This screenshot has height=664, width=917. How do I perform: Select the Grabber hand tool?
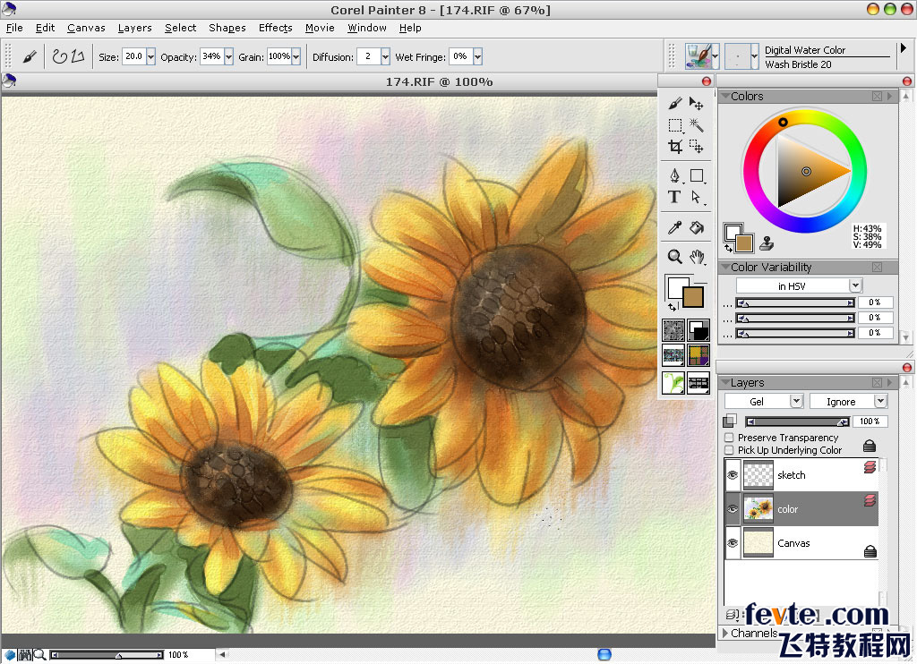tap(696, 256)
